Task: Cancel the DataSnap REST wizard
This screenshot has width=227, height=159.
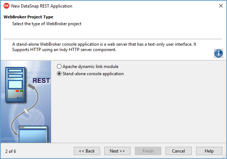Action: coord(178,151)
